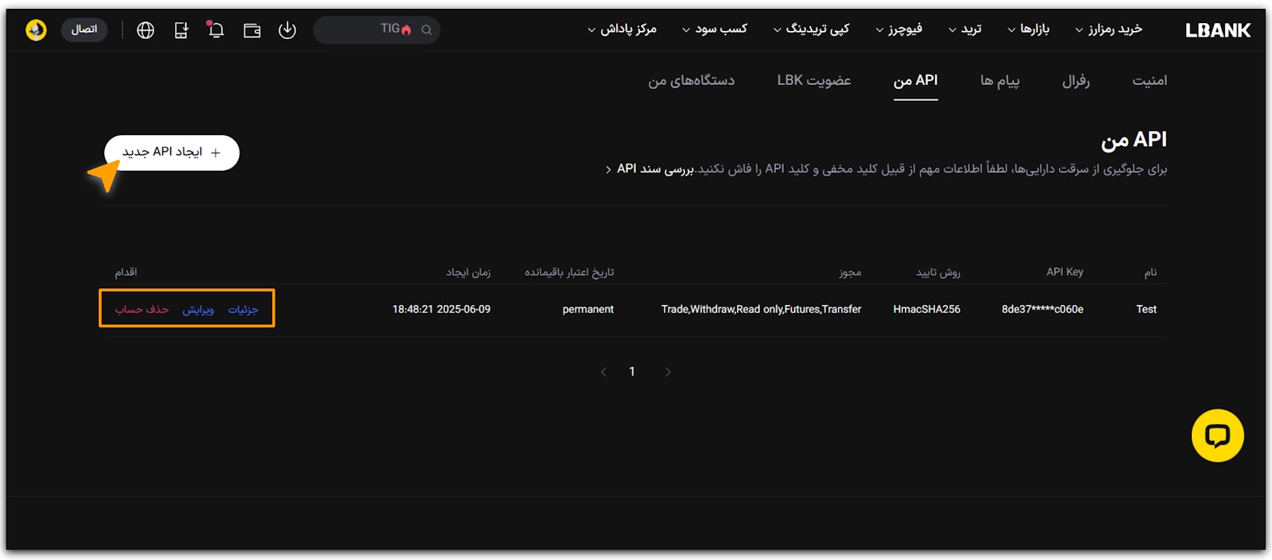
Task: Select the رفرال tab
Action: [1076, 80]
